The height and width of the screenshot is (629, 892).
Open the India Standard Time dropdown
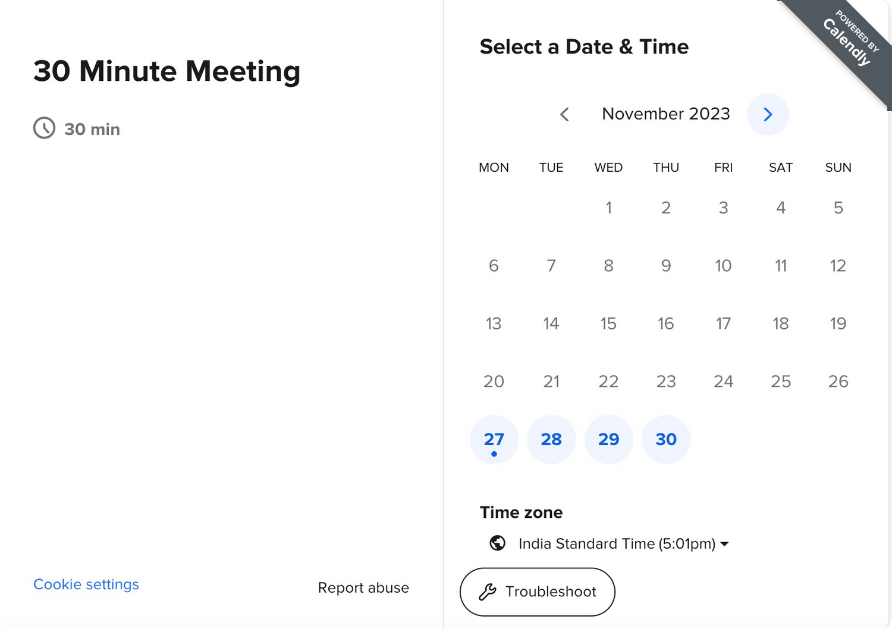click(x=617, y=543)
